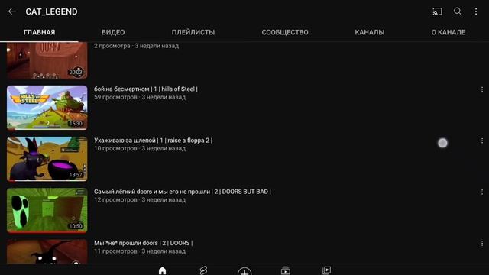This screenshot has height=275, width=489.
Task: Open the 20:03 video thumbnail
Action: 47,60
